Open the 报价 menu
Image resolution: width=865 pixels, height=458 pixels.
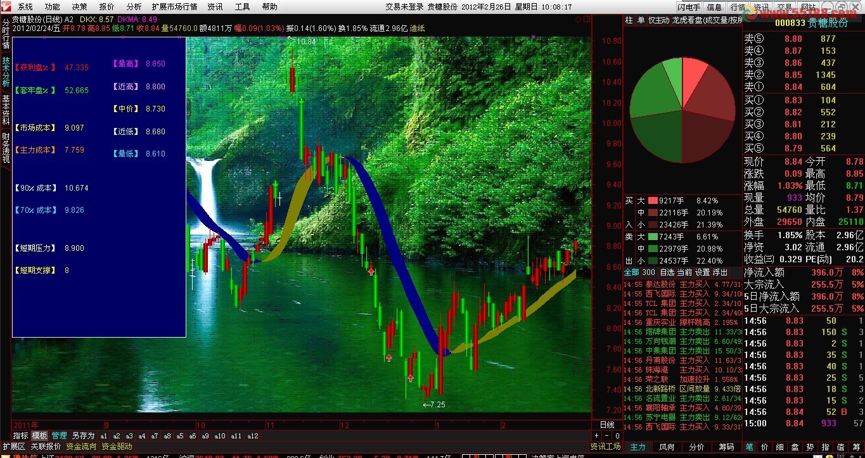pyautogui.click(x=107, y=7)
